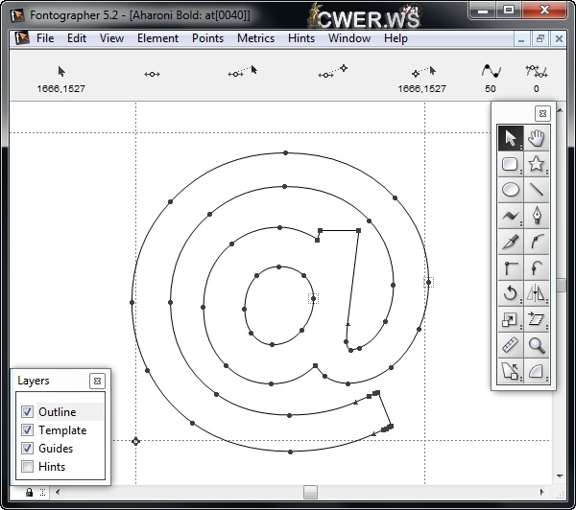This screenshot has height=510, width=576.
Task: Select the Hand (pan) tool
Action: coord(537,138)
